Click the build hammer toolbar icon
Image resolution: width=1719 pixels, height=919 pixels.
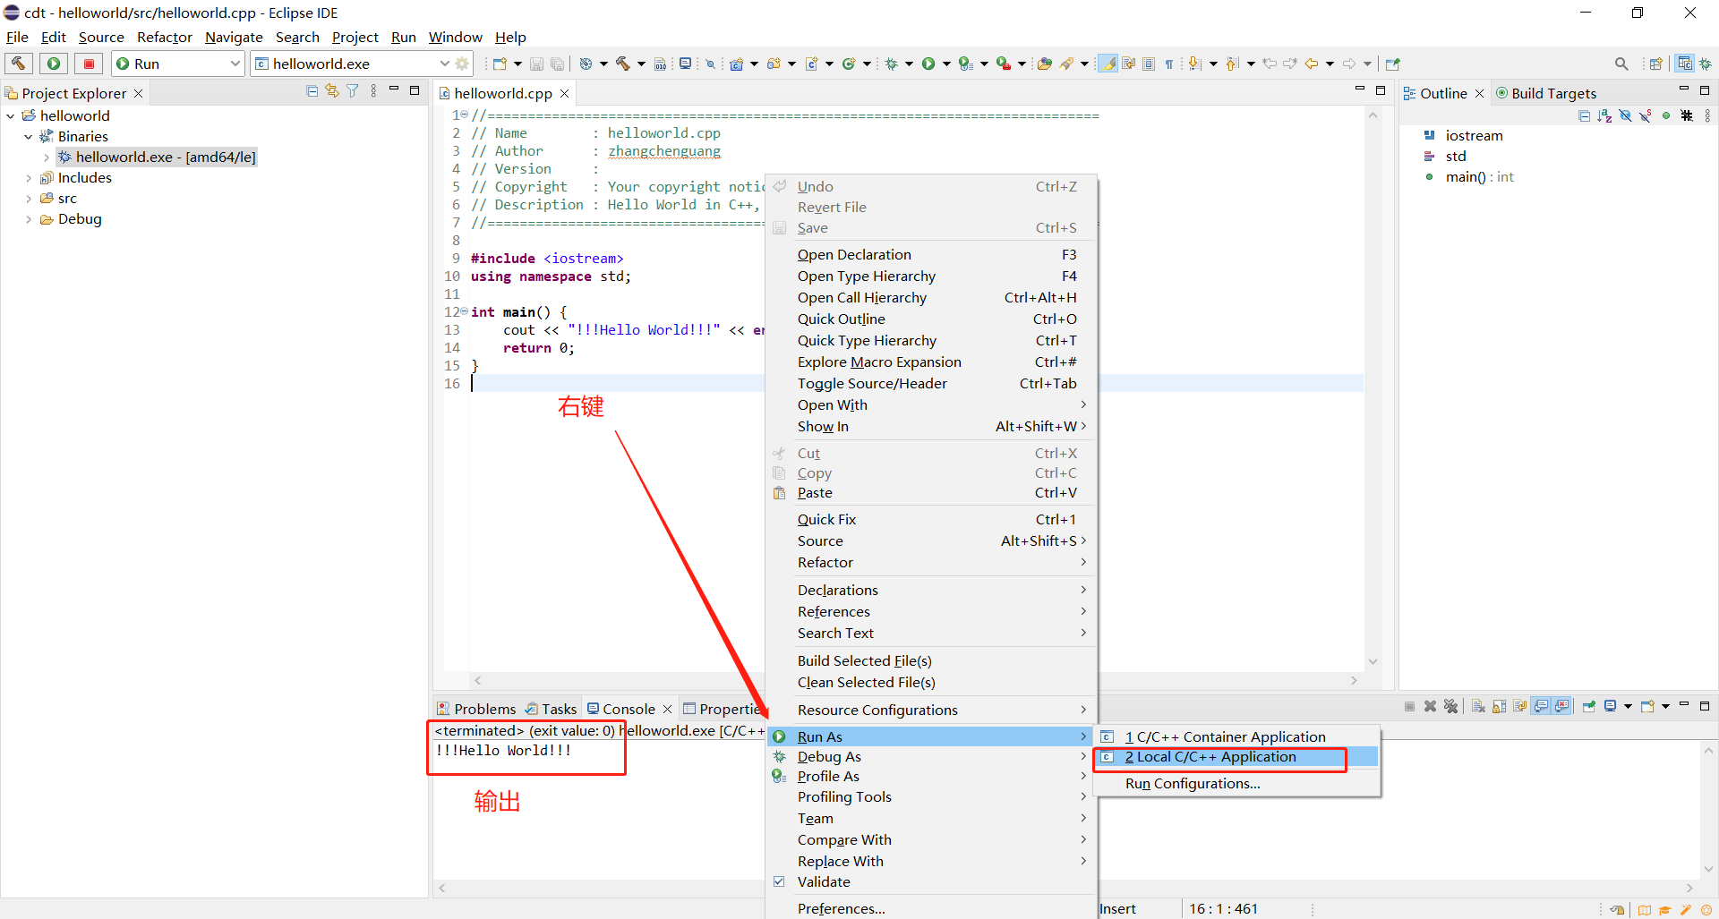(622, 64)
